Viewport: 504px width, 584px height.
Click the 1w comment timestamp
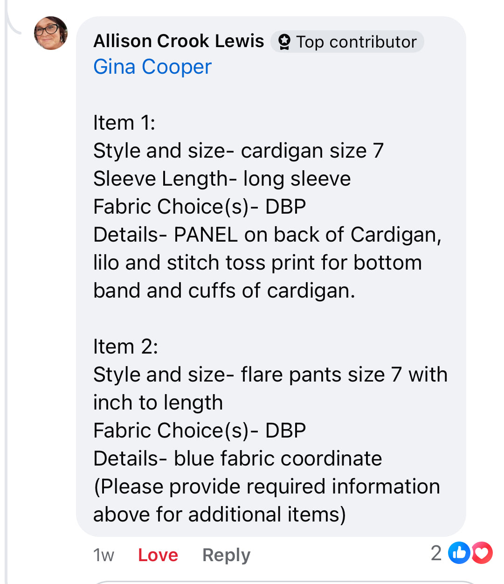coord(104,555)
